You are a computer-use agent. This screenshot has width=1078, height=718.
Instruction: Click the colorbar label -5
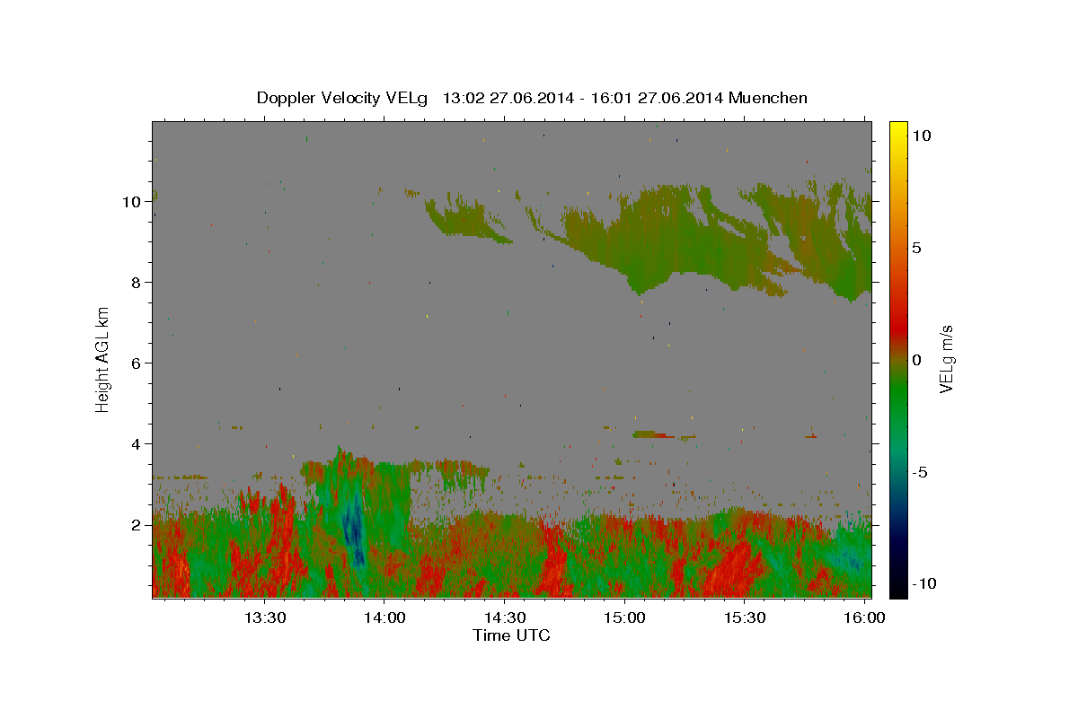(920, 473)
